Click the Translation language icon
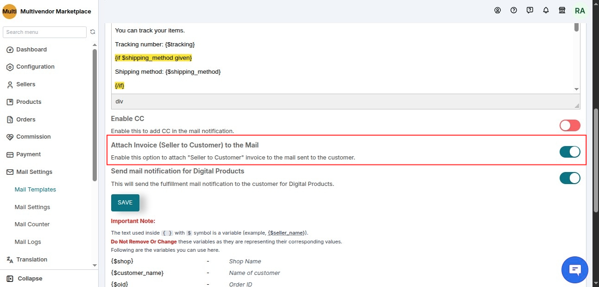599x287 pixels. (x=10, y=260)
